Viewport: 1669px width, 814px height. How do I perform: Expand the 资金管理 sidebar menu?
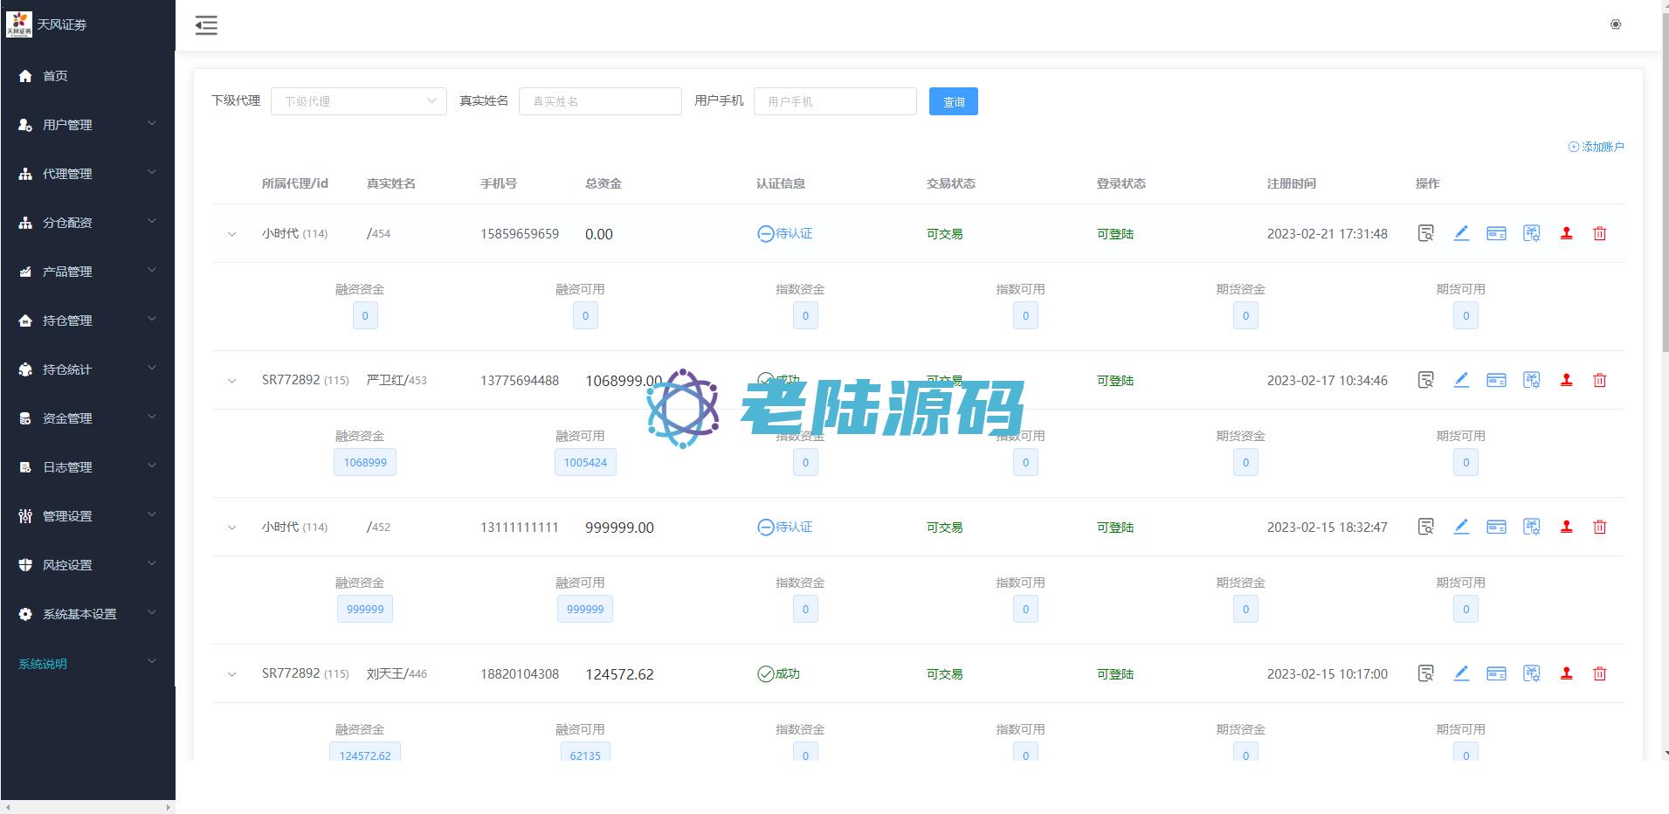[87, 418]
